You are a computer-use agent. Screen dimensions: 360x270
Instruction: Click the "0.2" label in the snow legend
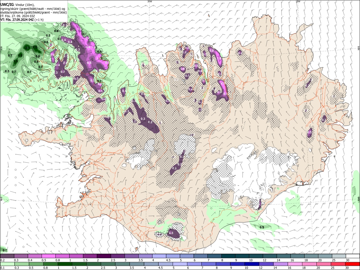(x=2, y=260)
